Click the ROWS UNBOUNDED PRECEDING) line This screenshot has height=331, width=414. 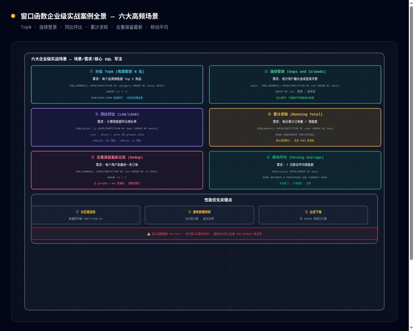click(295, 134)
